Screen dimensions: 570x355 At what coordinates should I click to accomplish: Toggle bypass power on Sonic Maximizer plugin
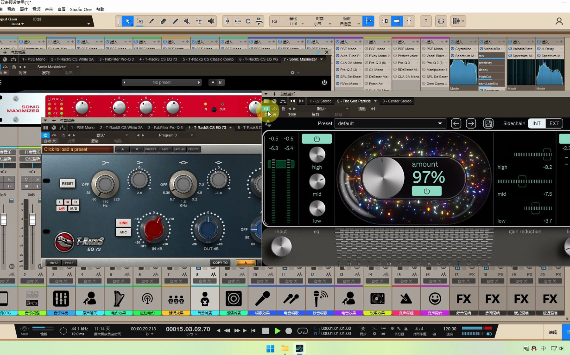pos(324,83)
